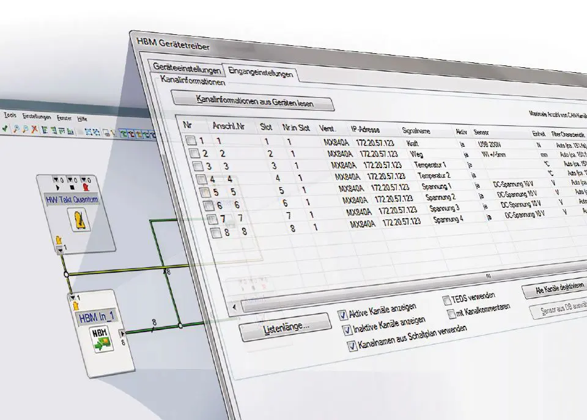Click the yellow input icon on HBM In_1

tap(76, 306)
